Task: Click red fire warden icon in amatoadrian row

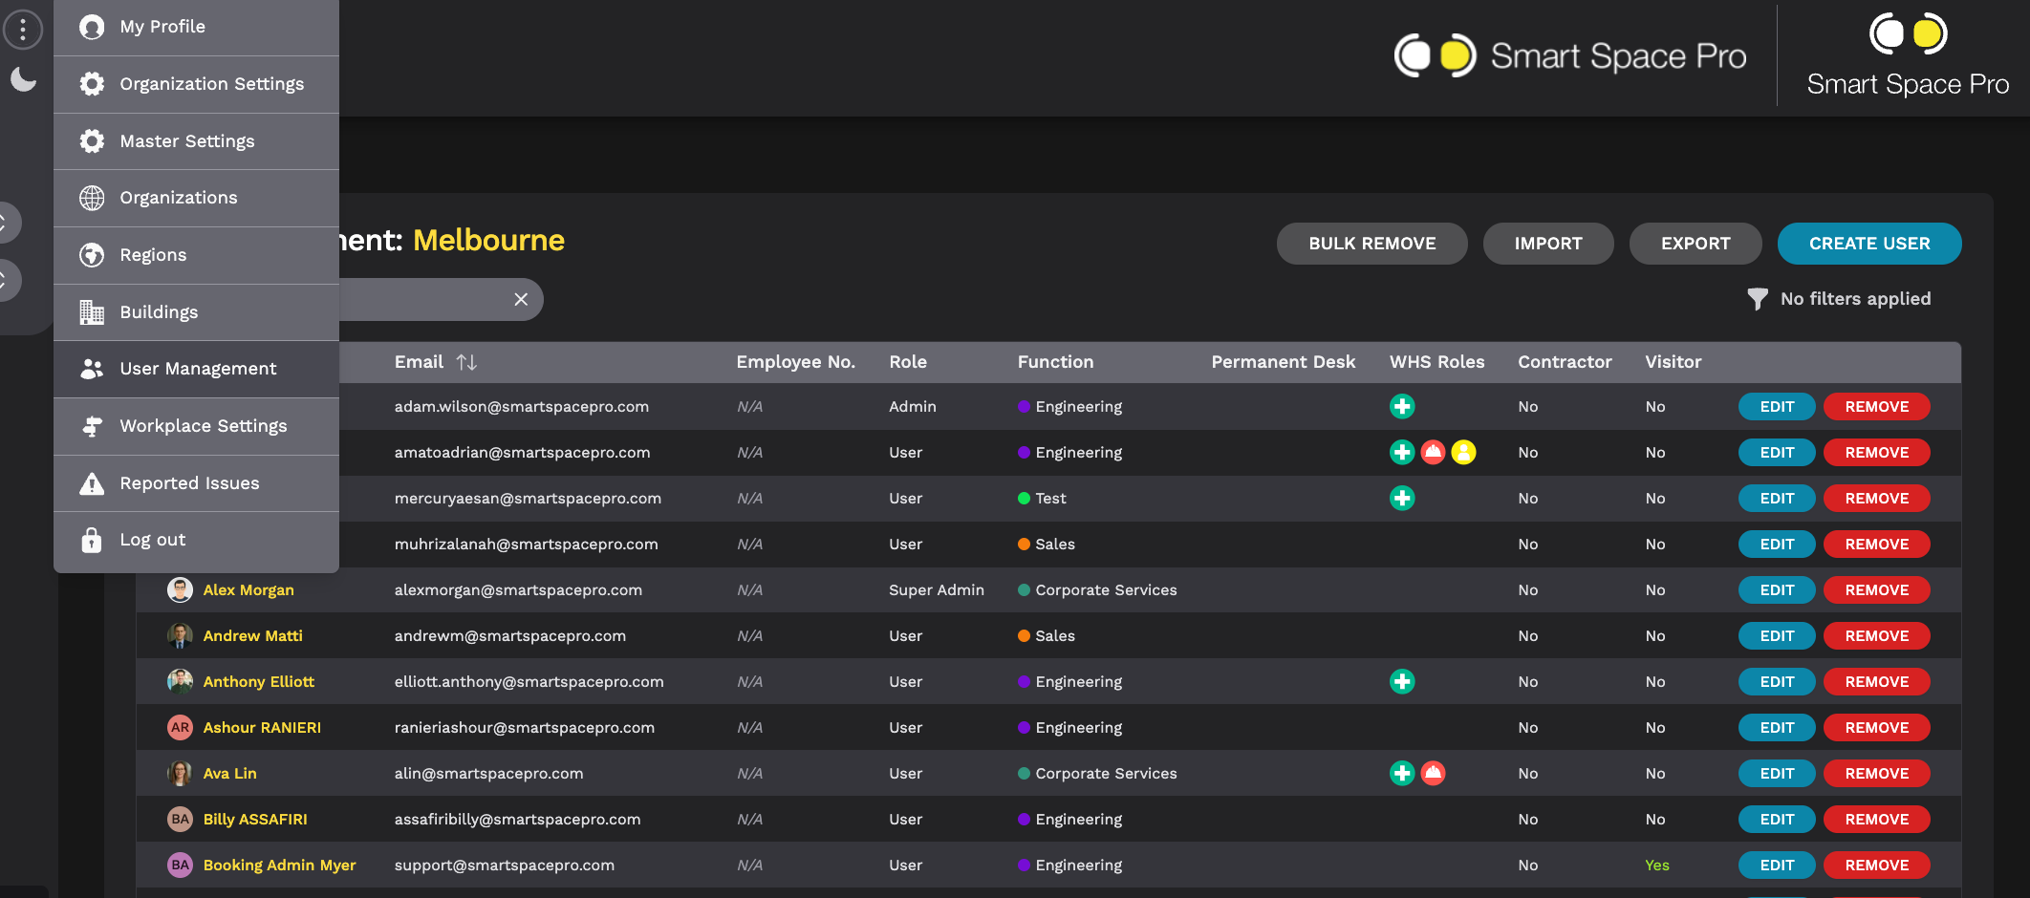Action: coord(1433,453)
